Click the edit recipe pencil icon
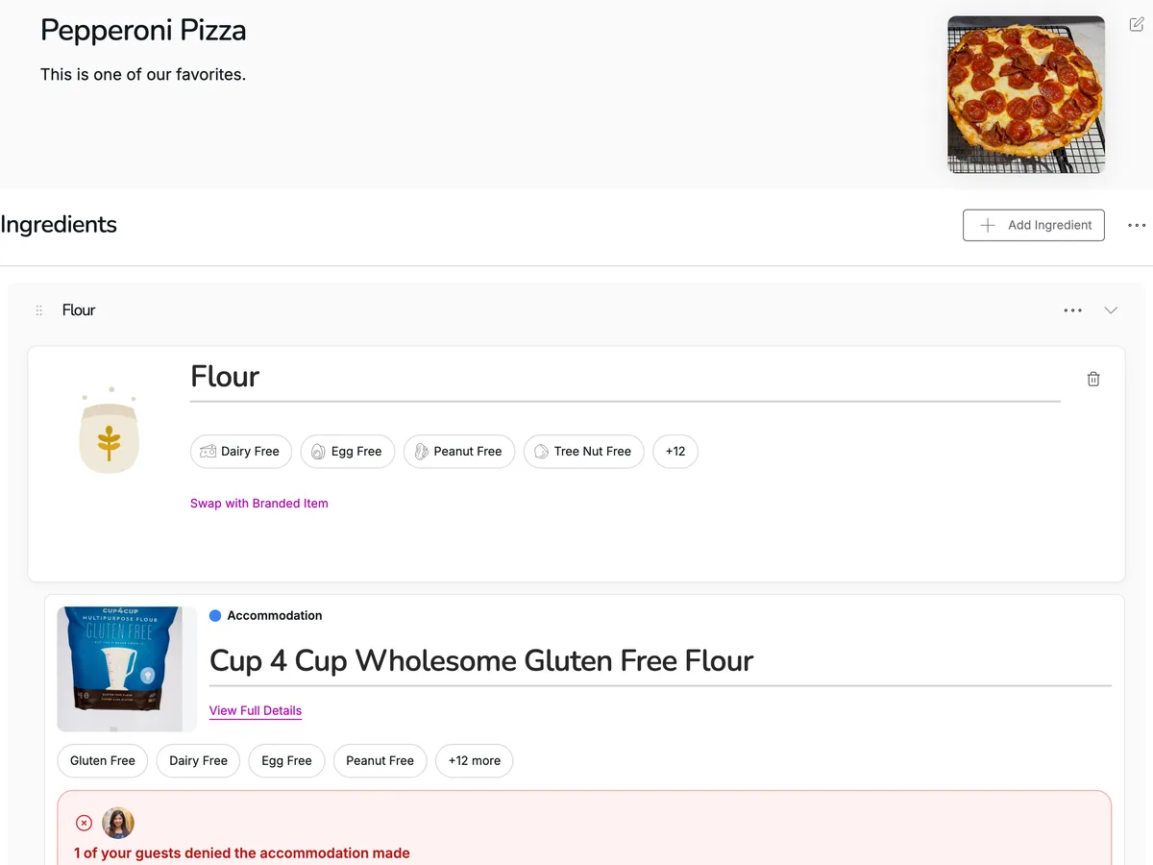This screenshot has width=1153, height=865. 1137,24
